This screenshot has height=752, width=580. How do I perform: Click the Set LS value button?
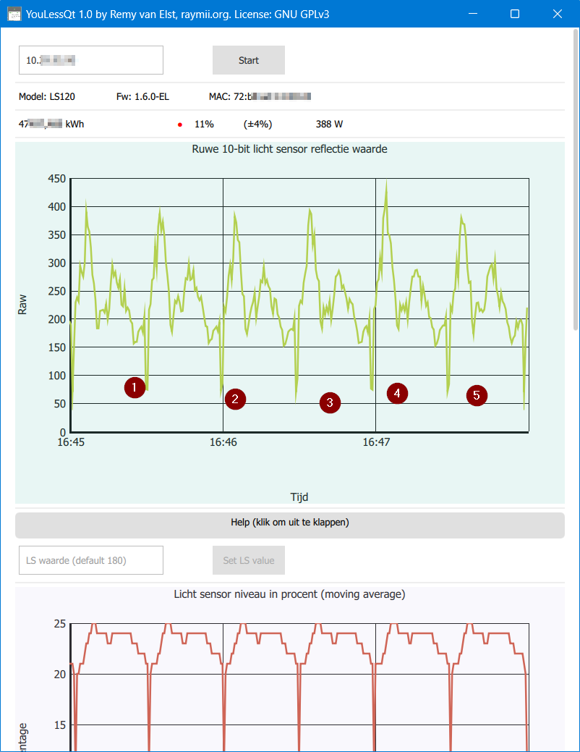248,560
